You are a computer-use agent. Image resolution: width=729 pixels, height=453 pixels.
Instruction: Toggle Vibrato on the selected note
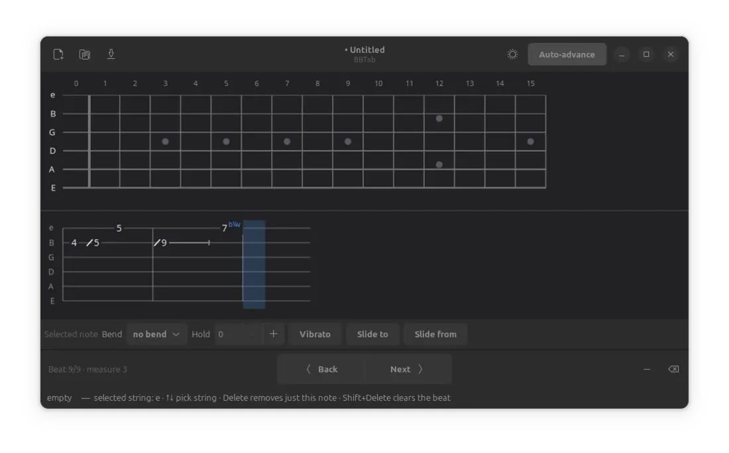(x=315, y=334)
